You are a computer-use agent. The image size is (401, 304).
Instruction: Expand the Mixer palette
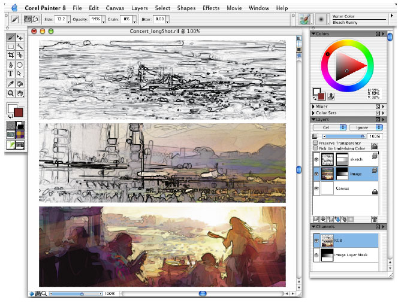point(313,107)
